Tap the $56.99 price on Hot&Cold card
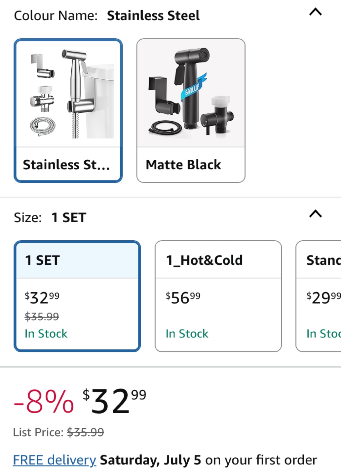The image size is (341, 476). [x=183, y=297]
